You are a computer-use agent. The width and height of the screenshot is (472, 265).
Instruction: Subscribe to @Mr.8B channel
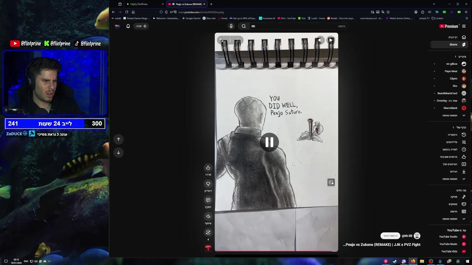click(x=390, y=236)
